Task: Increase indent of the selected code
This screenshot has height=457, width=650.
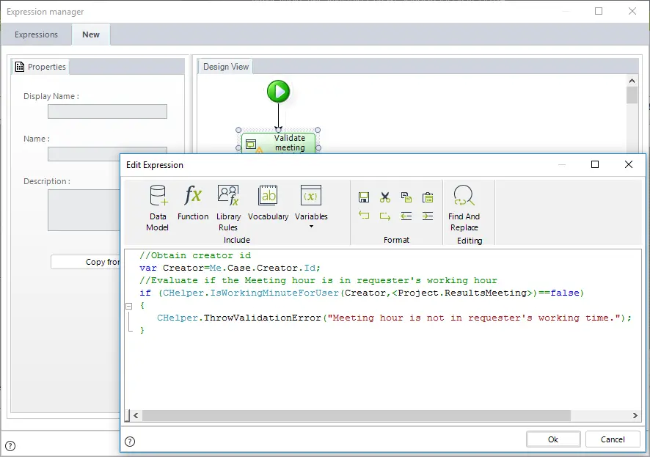Action: (428, 216)
